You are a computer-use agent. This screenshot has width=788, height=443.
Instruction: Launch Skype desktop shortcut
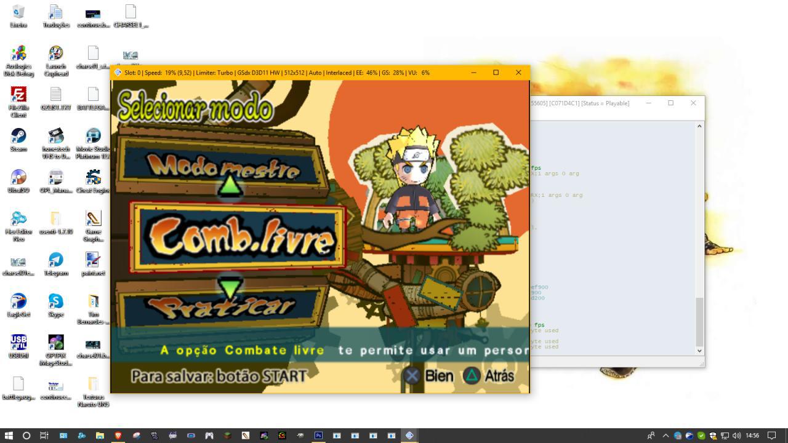coord(56,305)
